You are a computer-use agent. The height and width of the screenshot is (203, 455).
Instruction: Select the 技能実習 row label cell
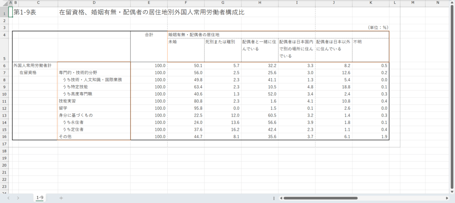tap(94, 101)
